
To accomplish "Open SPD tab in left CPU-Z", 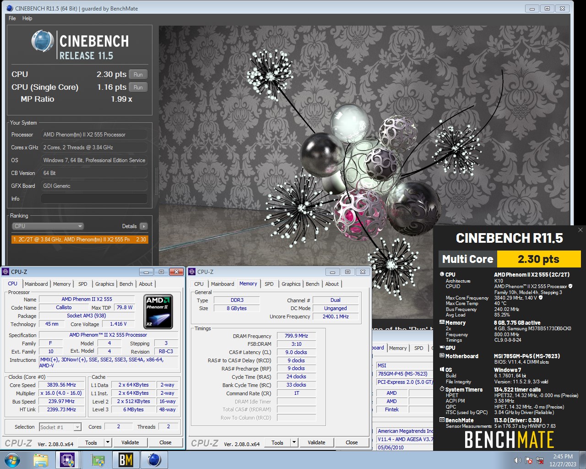I will tap(83, 284).
